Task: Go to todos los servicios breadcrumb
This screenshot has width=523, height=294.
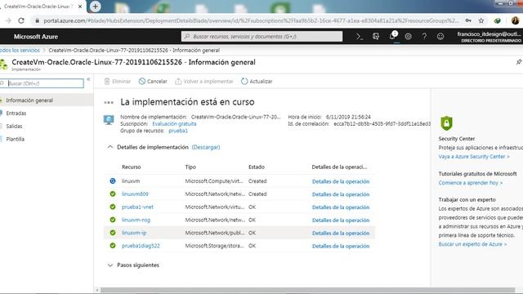Action: [x=20, y=51]
